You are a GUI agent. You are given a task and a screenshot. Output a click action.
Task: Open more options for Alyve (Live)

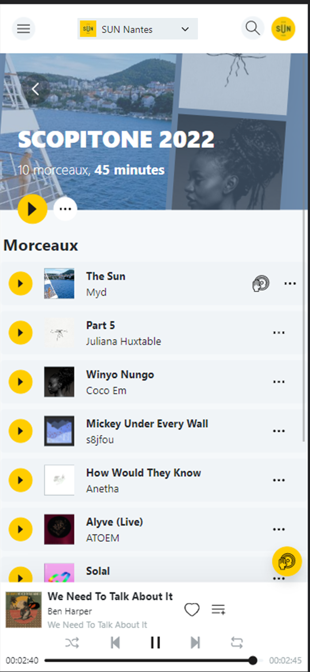pos(279,529)
